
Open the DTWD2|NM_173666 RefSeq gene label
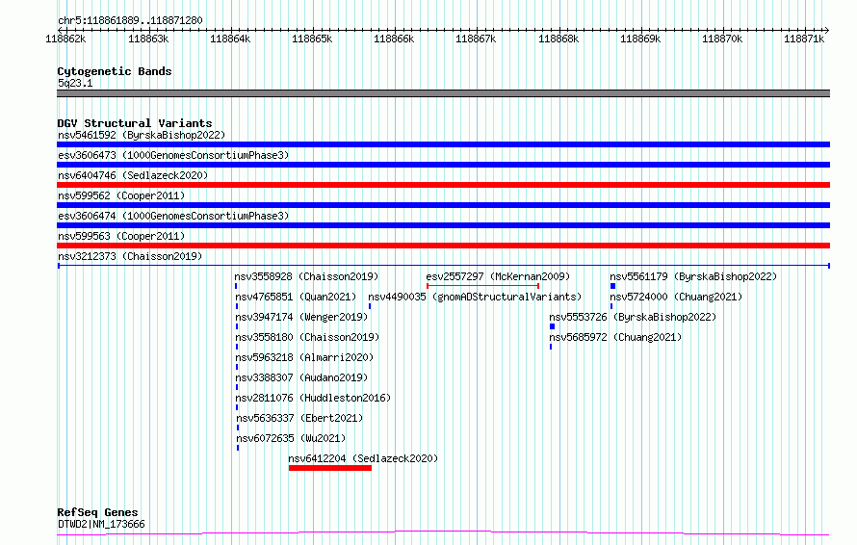[101, 524]
